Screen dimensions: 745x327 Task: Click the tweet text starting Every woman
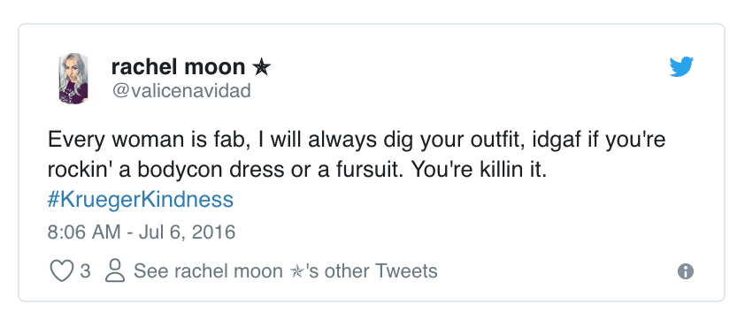(x=357, y=156)
